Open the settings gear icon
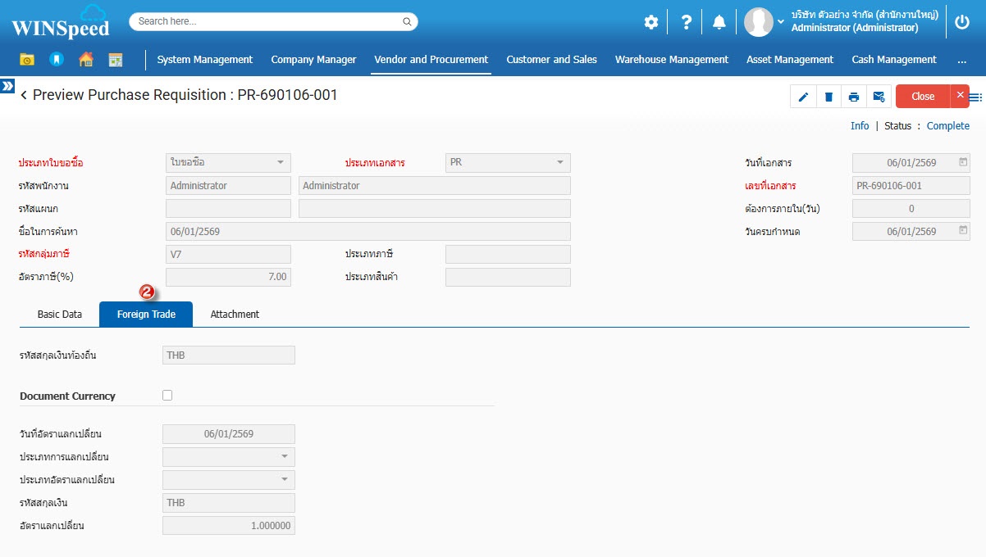Screen dimensions: 986x557 [x=650, y=22]
